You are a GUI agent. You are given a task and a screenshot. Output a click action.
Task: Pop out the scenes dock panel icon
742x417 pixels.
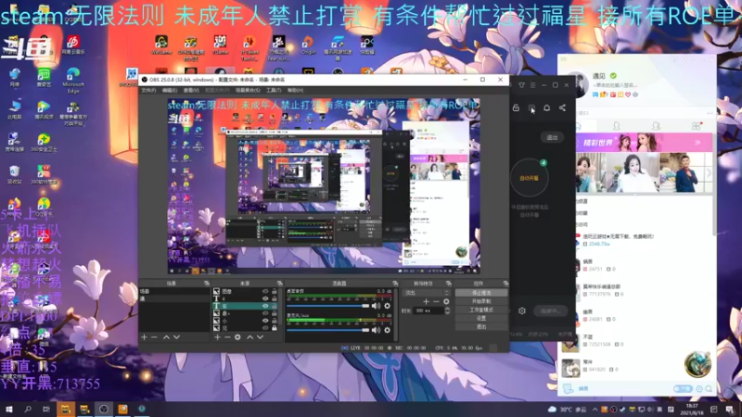pyautogui.click(x=206, y=284)
